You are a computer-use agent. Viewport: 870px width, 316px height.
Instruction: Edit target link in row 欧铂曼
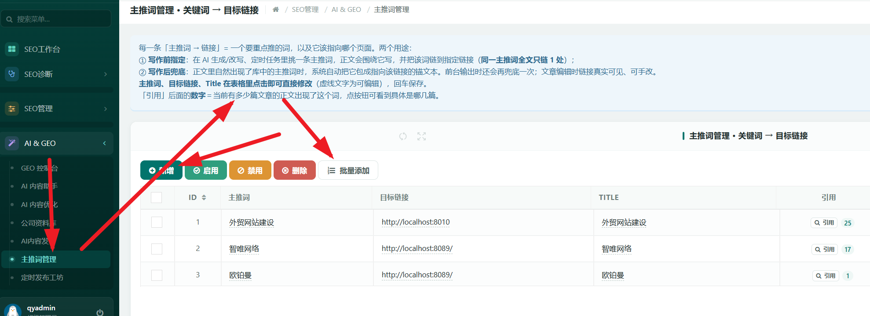pos(417,275)
